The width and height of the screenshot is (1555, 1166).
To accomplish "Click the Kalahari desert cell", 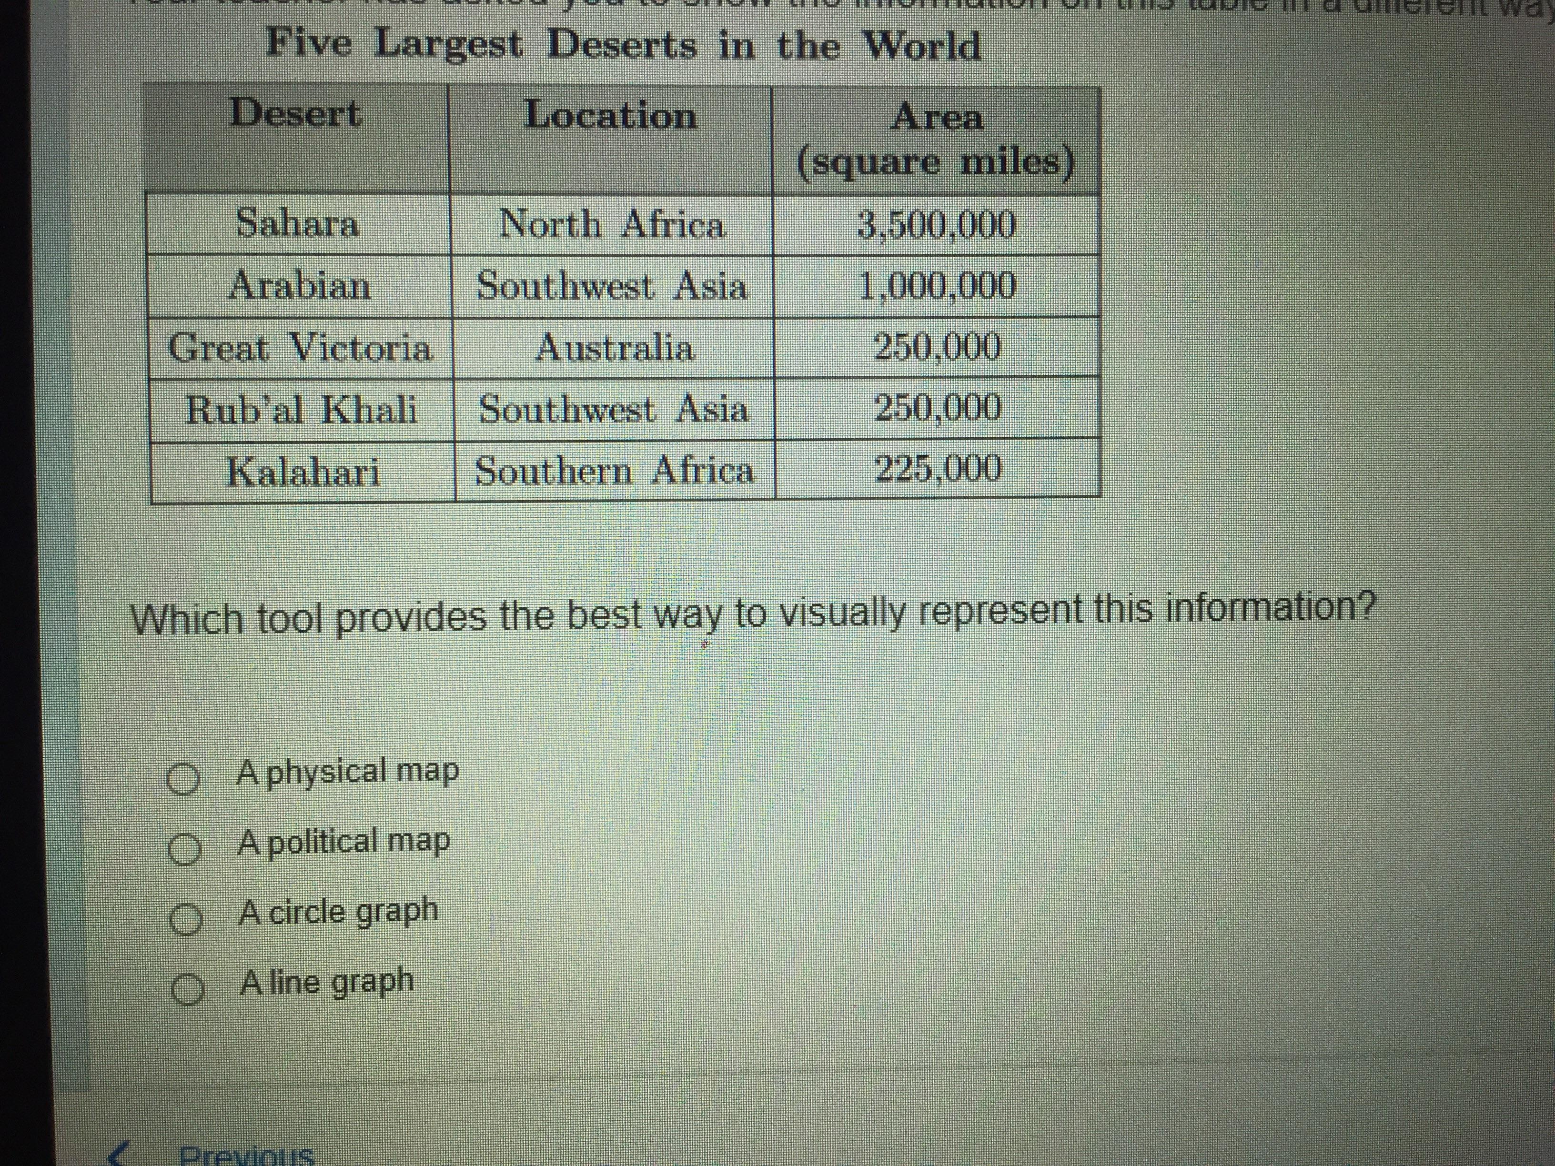I will coord(303,472).
